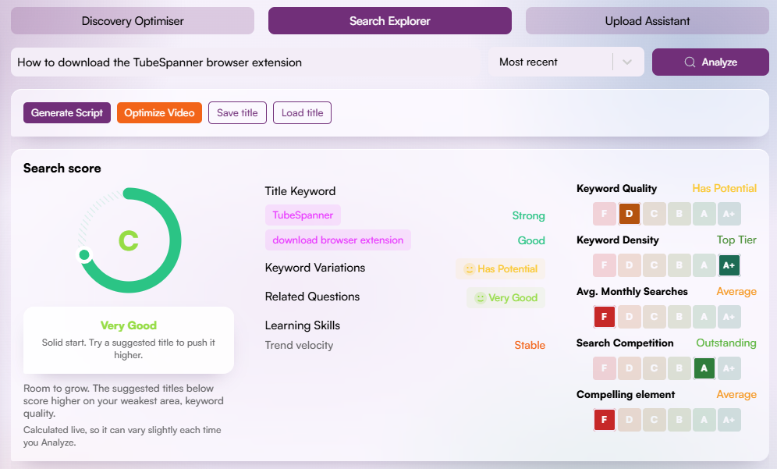Click the Average rating beside Avg. Monthly Searches

pyautogui.click(x=736, y=292)
